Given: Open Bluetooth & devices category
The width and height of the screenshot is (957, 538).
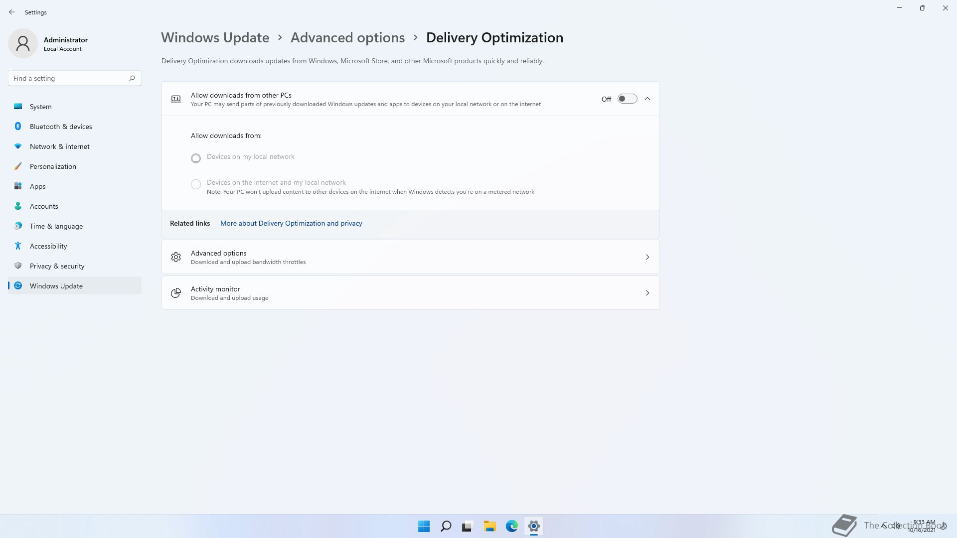Looking at the screenshot, I should [x=75, y=126].
